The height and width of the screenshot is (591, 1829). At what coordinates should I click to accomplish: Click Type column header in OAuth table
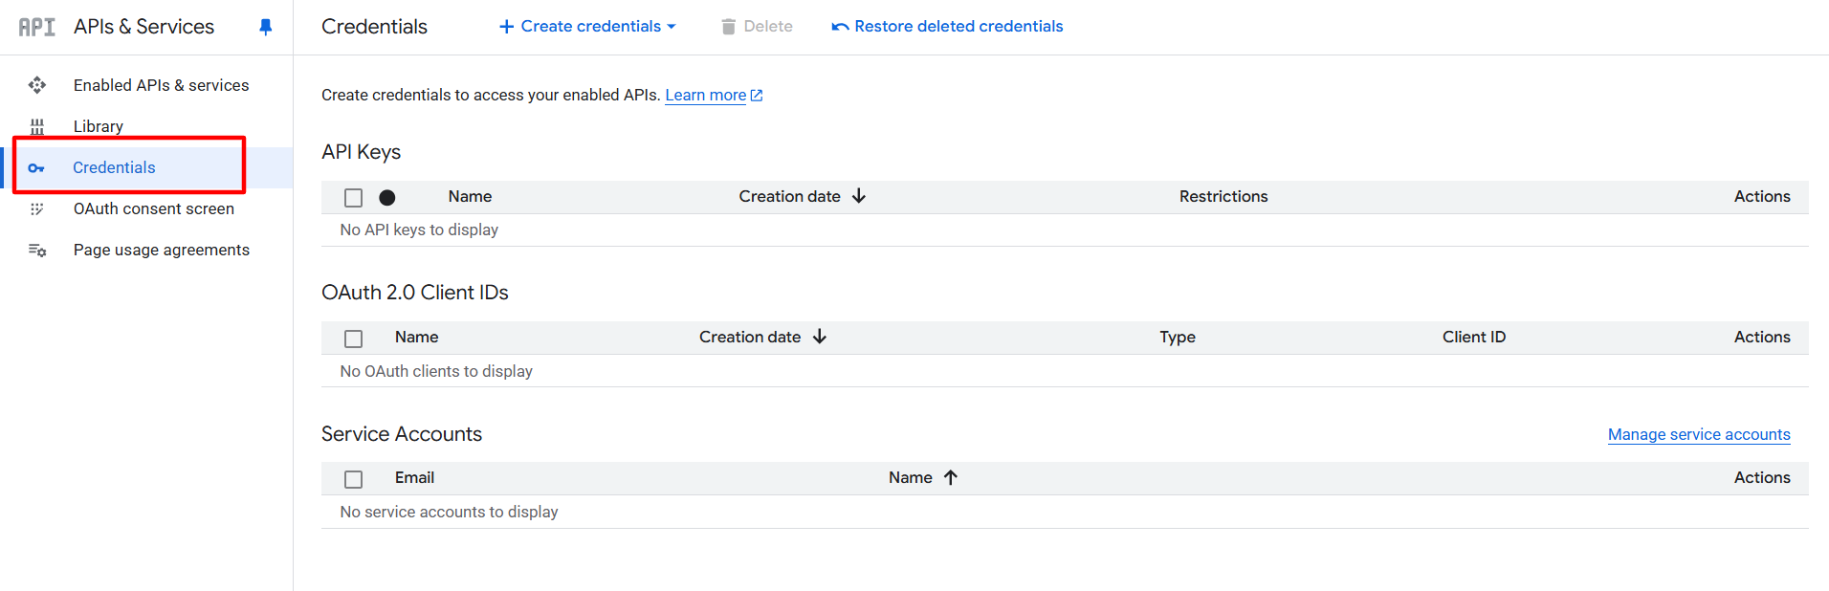[1178, 337]
